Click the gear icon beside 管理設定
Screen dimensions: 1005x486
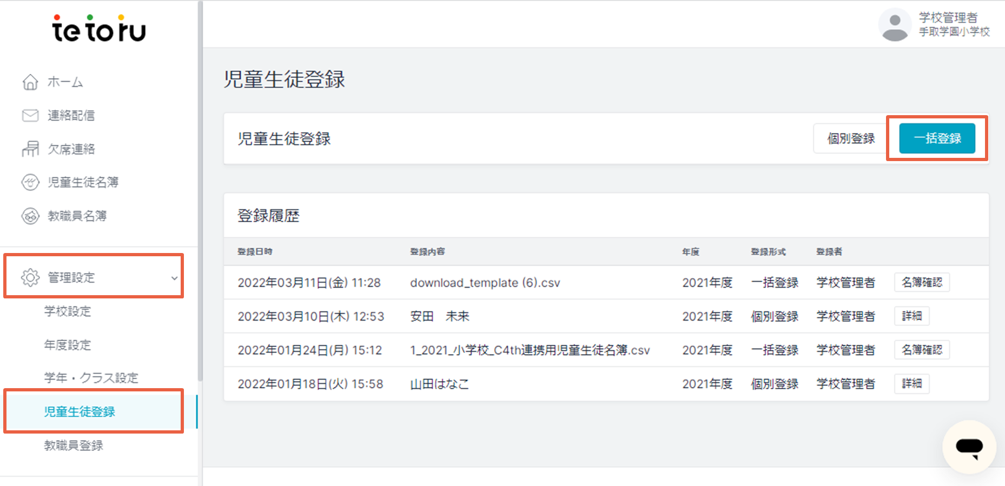[x=30, y=277]
